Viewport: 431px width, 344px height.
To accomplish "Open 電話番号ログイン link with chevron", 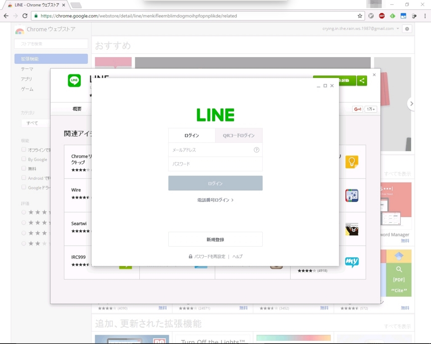I will [215, 200].
